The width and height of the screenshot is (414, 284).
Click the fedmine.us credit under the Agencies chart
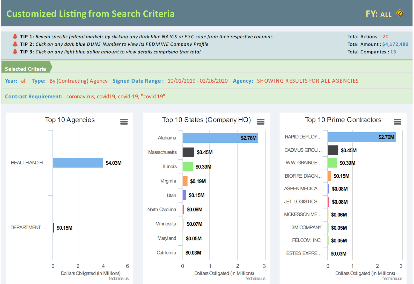pyautogui.click(x=119, y=279)
